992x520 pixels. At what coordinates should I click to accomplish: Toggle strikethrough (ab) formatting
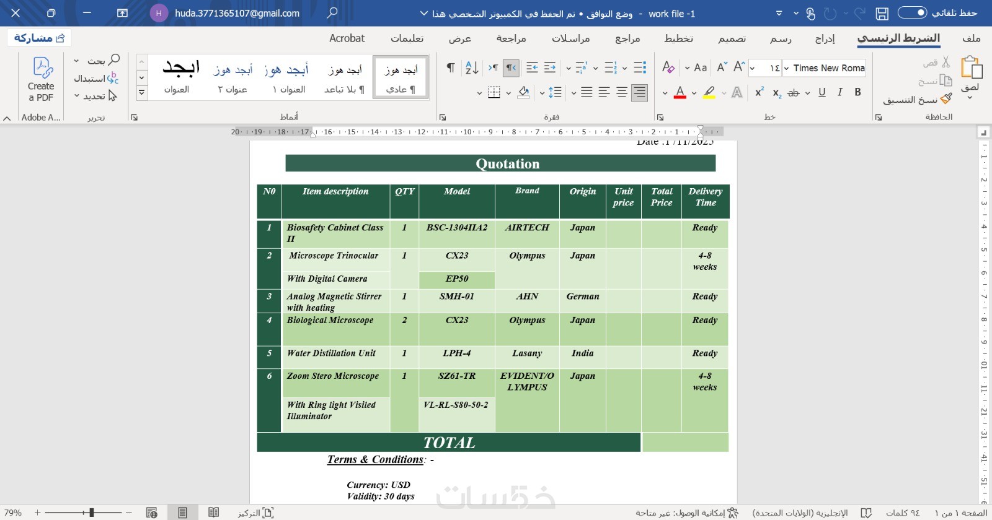click(794, 93)
